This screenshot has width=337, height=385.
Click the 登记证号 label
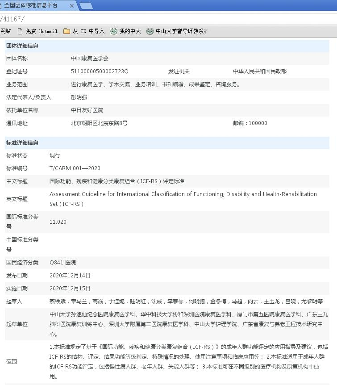17,71
